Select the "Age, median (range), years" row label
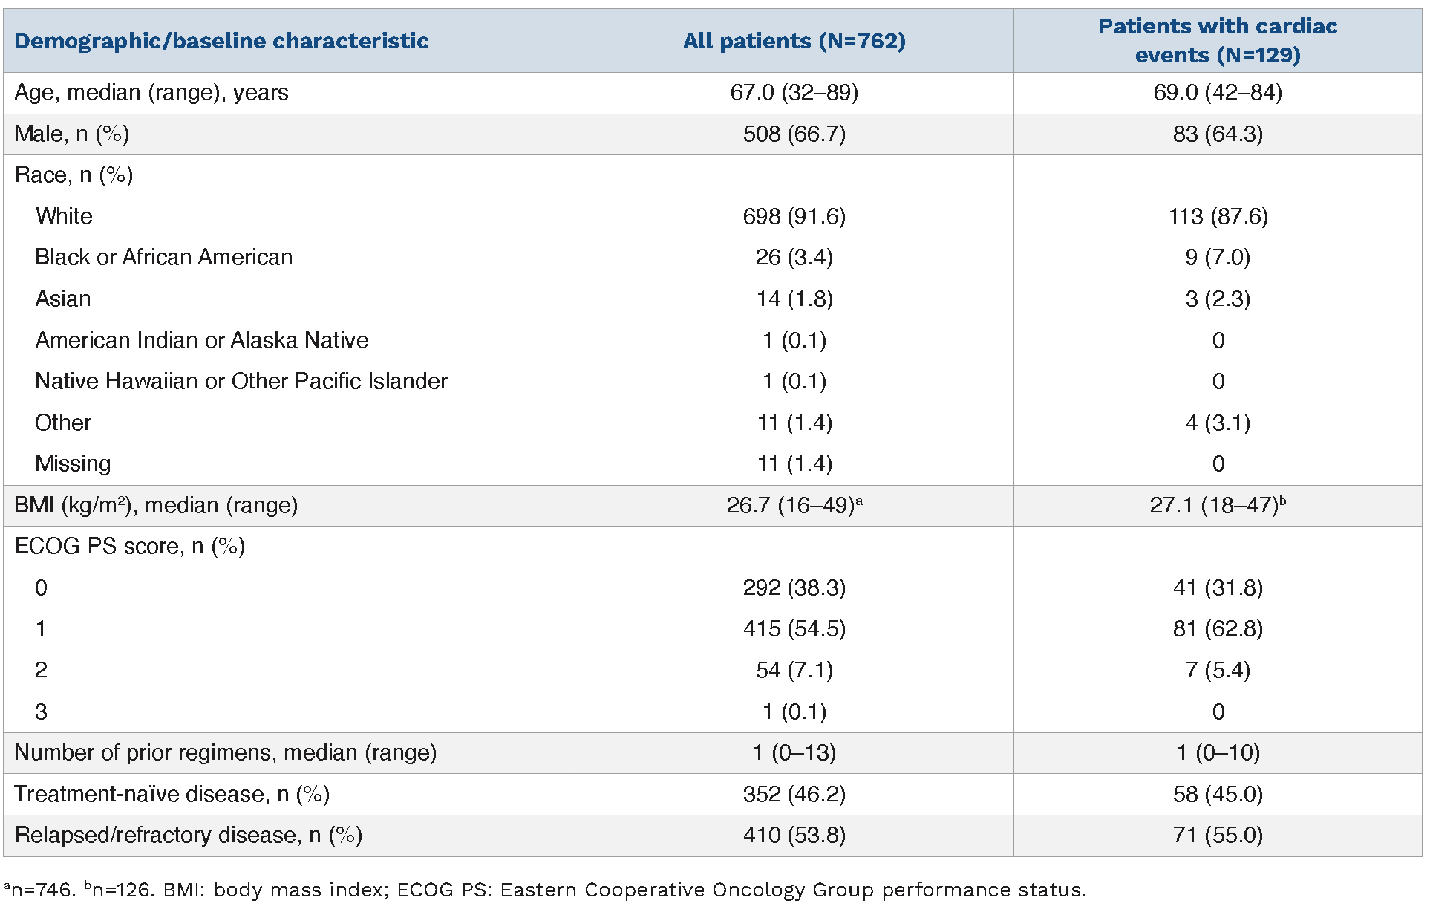 pos(151,93)
